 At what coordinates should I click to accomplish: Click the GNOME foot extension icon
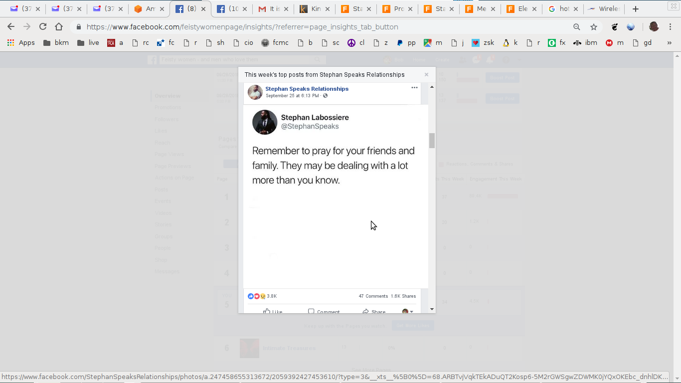pos(615,27)
